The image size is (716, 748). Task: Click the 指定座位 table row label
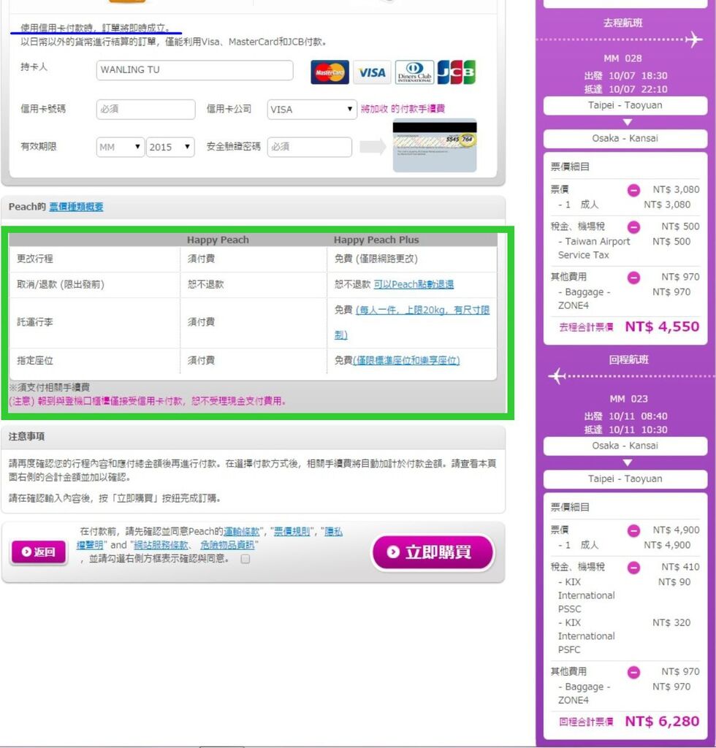point(35,361)
